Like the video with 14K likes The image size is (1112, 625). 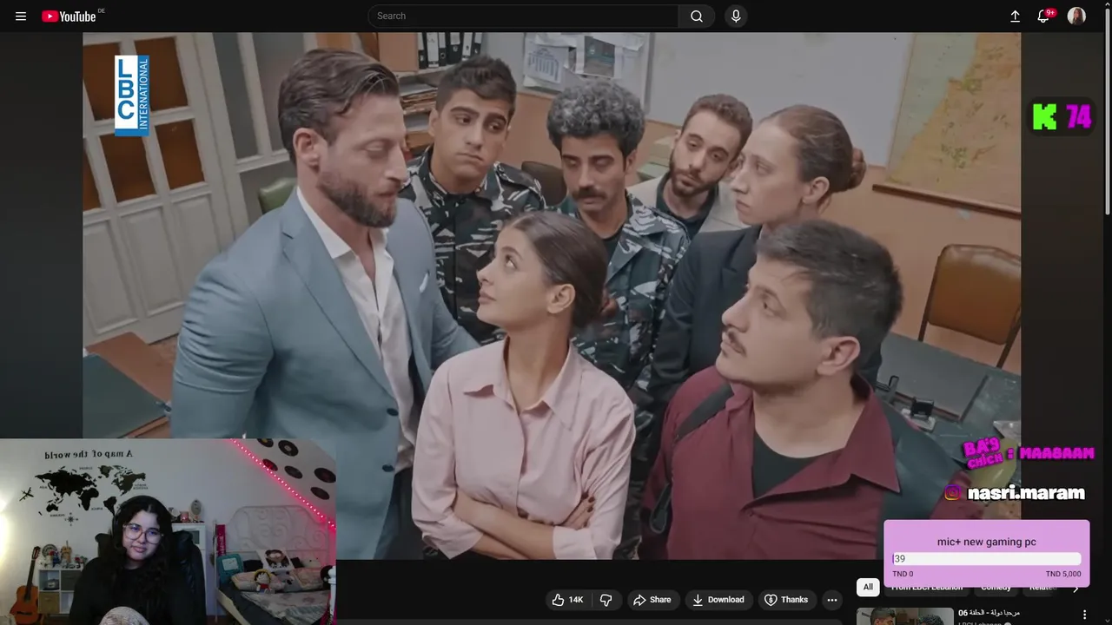pos(568,600)
